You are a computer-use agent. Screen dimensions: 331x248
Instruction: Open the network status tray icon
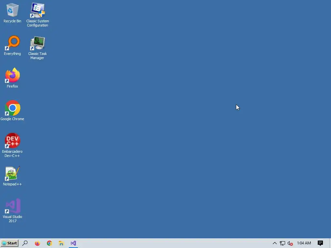click(283, 243)
